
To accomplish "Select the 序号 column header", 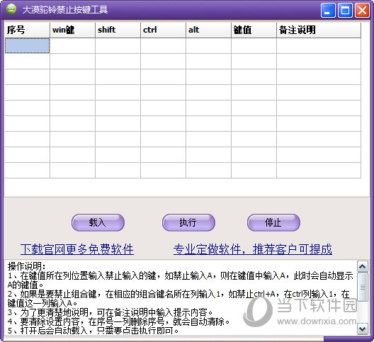I will pyautogui.click(x=27, y=30).
